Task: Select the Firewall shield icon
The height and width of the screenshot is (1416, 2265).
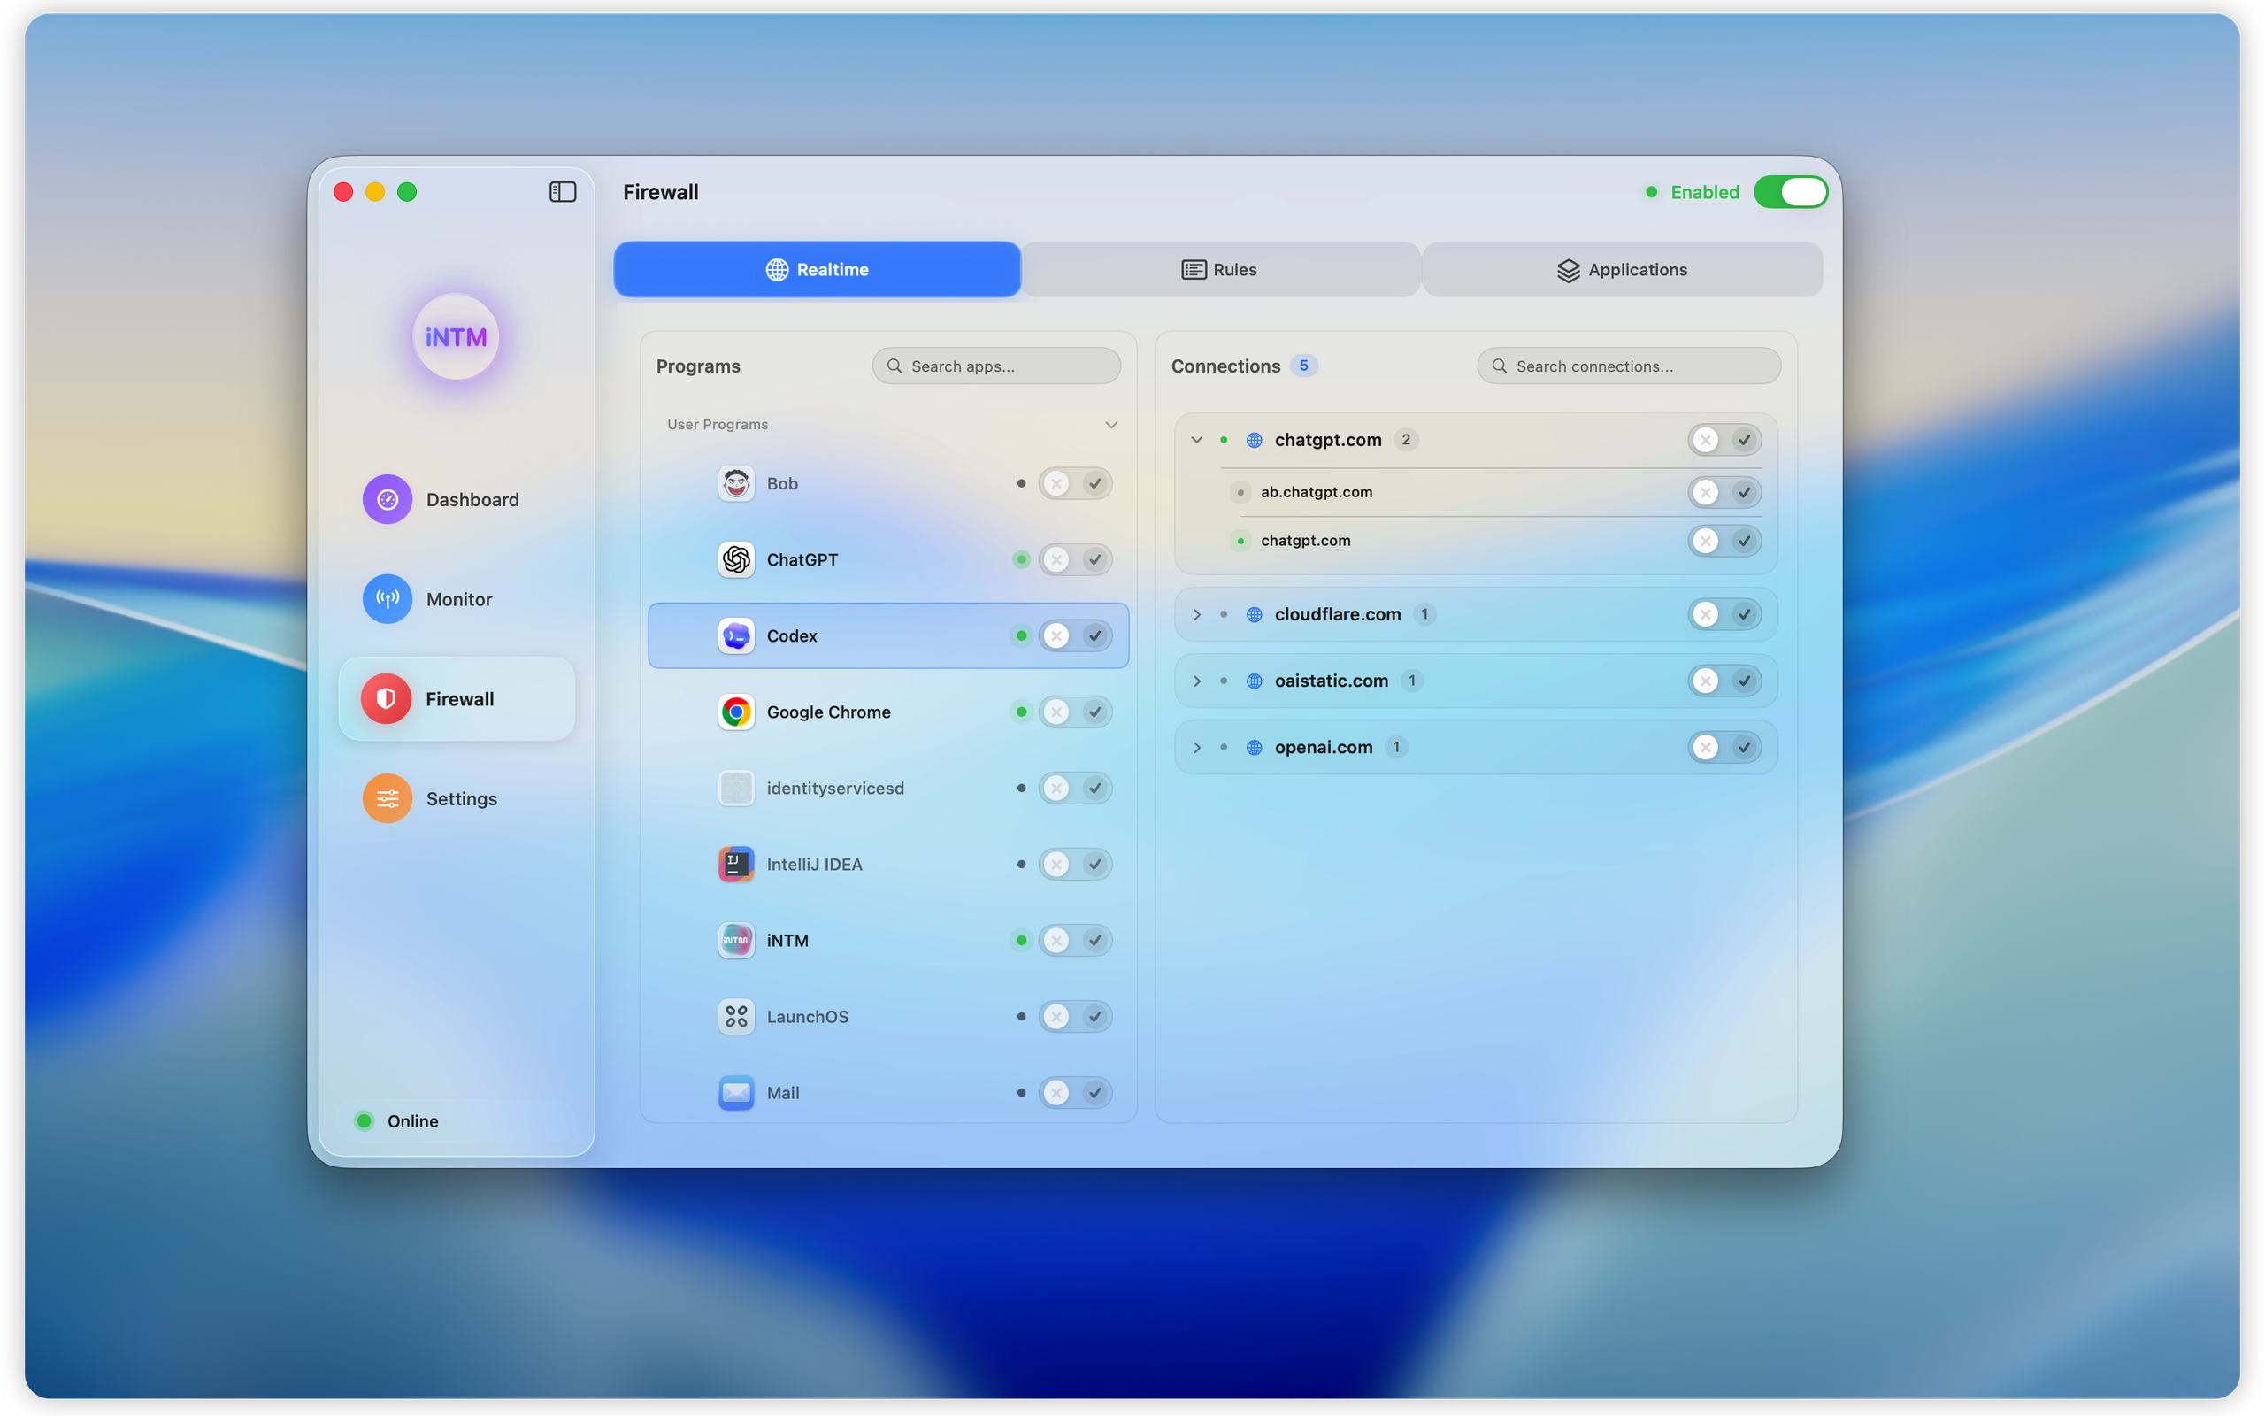Action: click(x=386, y=698)
